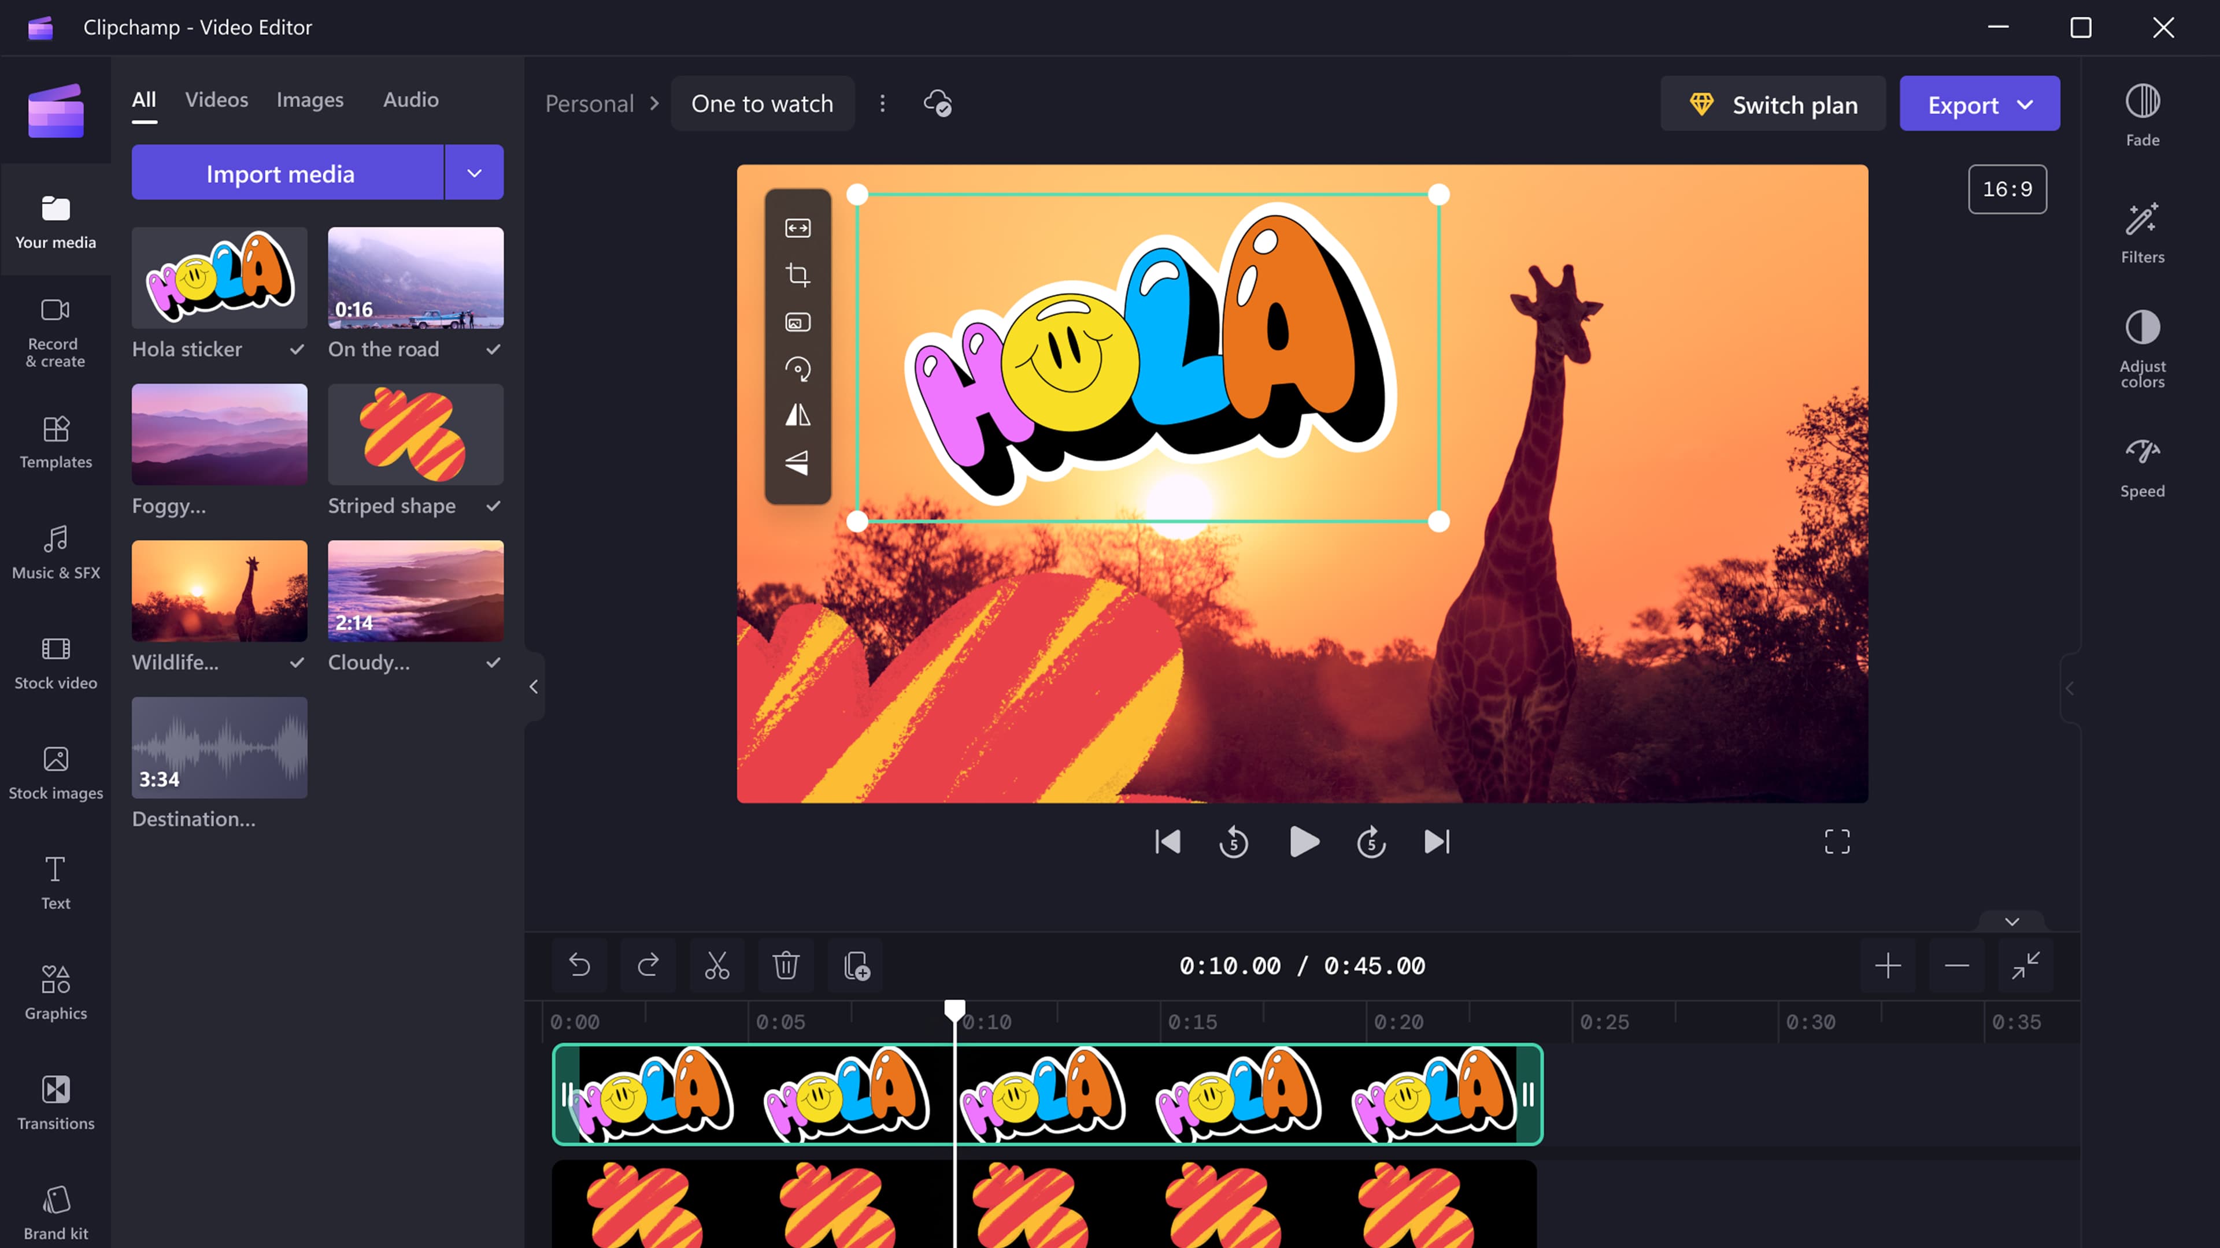Screen dimensions: 2220x1248
Task: Switch to the Videos tab
Action: (x=216, y=100)
